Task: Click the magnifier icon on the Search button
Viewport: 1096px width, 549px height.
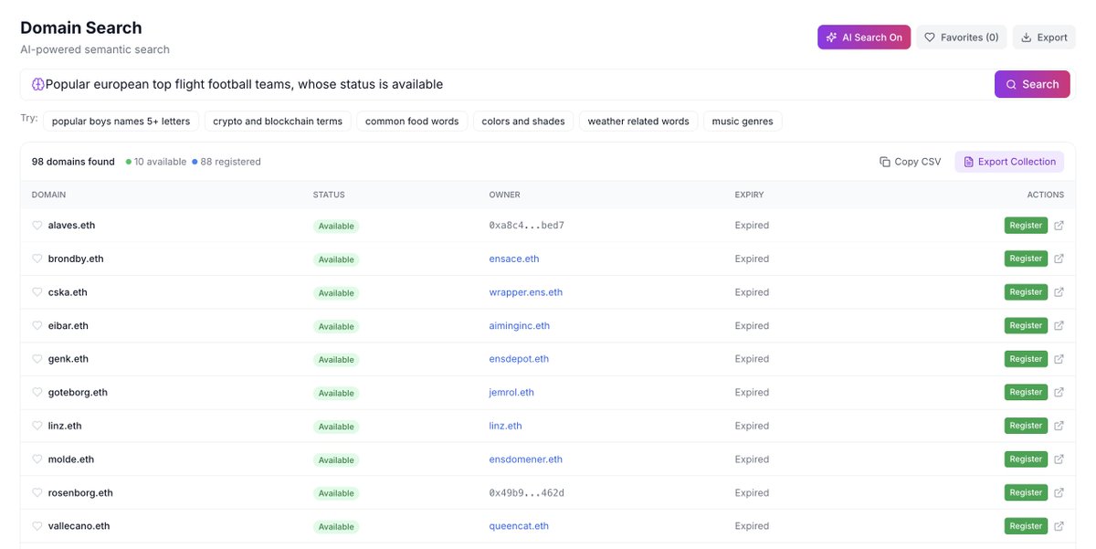Action: [x=1011, y=83]
